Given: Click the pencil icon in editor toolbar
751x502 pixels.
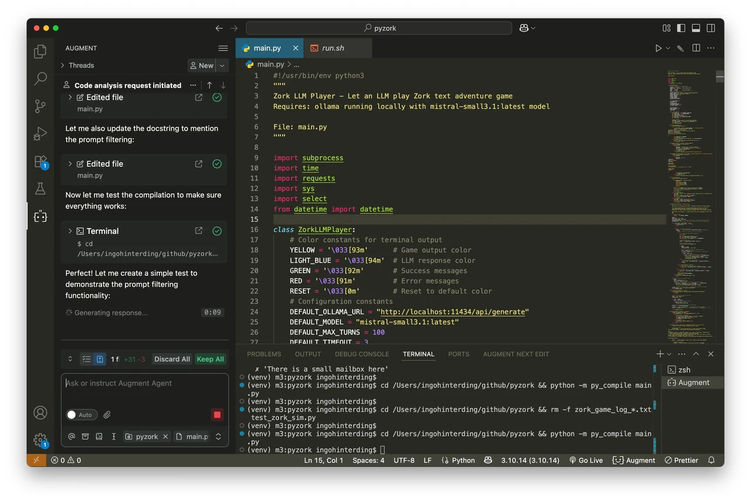Looking at the screenshot, I should coord(681,48).
